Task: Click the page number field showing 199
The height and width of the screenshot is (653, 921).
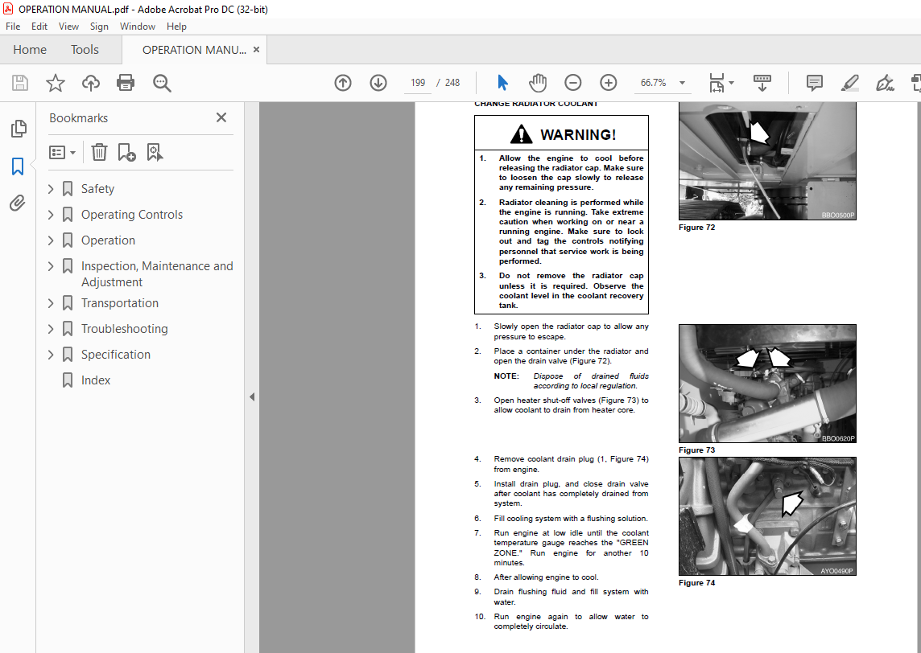Action: [x=418, y=83]
